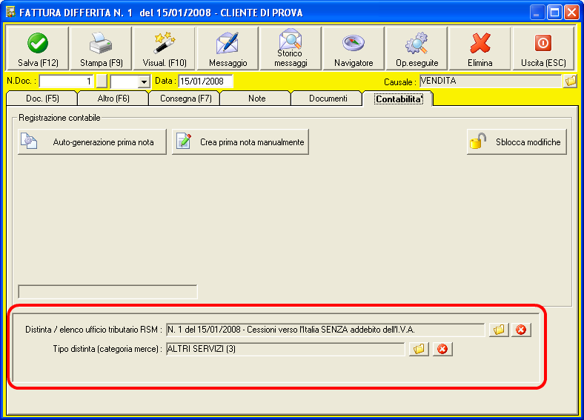Viewport: 584px width, 420px height.
Task: Launch Visual. (F10) magic wand preview
Action: [165, 48]
